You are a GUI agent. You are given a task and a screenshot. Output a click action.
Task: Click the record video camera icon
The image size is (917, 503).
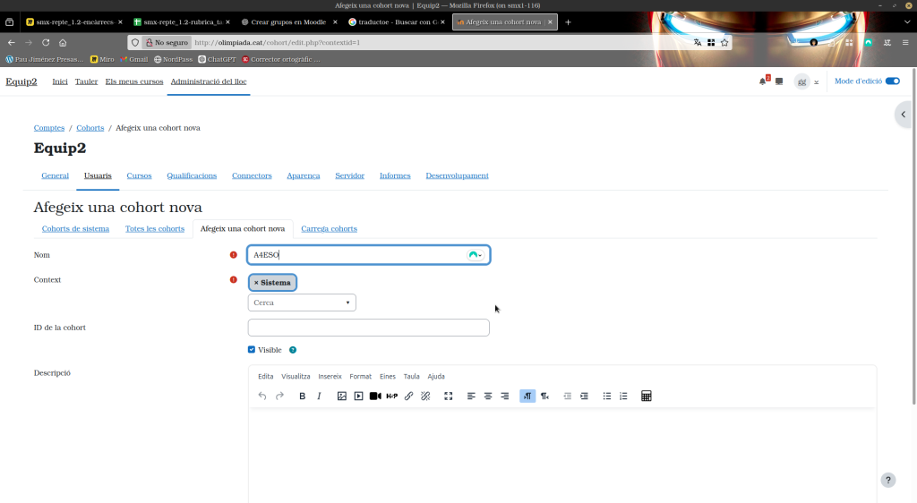click(x=375, y=396)
